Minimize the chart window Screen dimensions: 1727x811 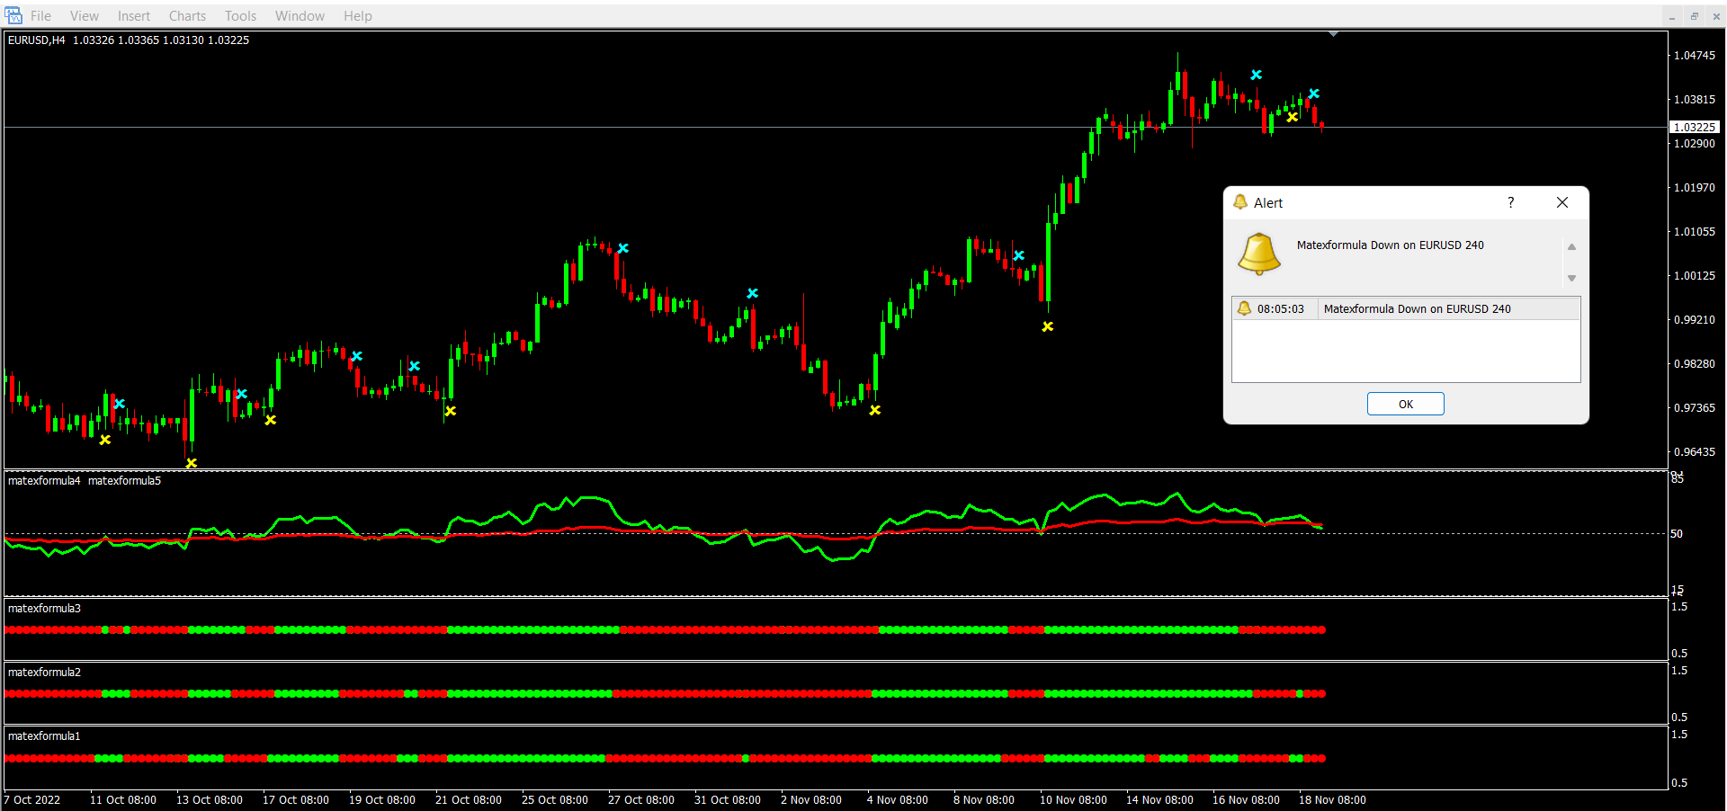(1672, 16)
